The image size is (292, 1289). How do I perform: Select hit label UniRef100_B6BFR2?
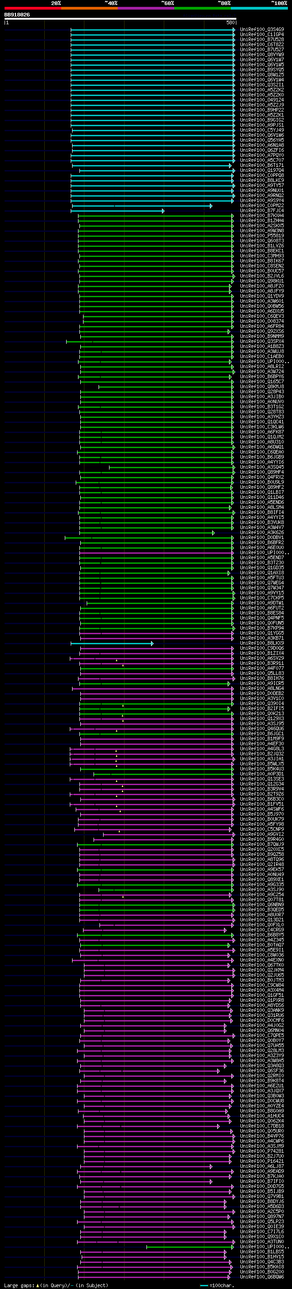262,542
